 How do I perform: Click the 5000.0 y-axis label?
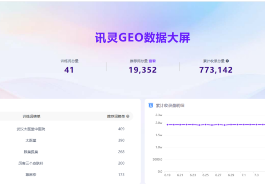[157, 159]
